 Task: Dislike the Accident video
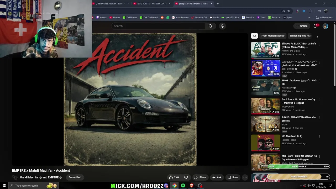(x=186, y=177)
